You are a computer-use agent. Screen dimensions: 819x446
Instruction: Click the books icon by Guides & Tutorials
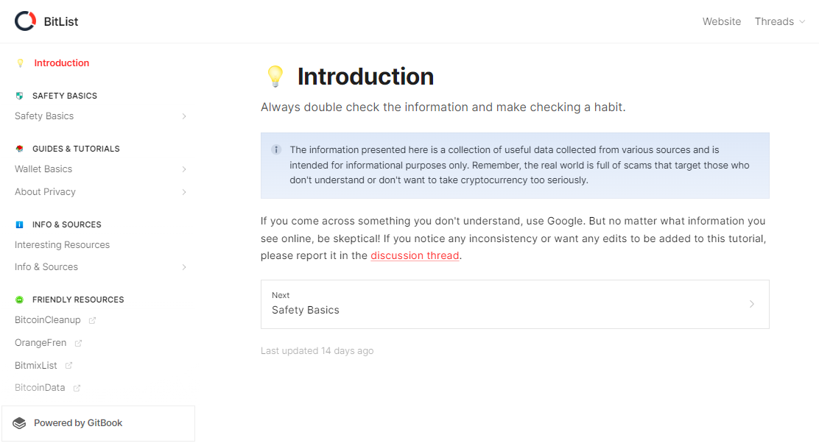tap(19, 149)
